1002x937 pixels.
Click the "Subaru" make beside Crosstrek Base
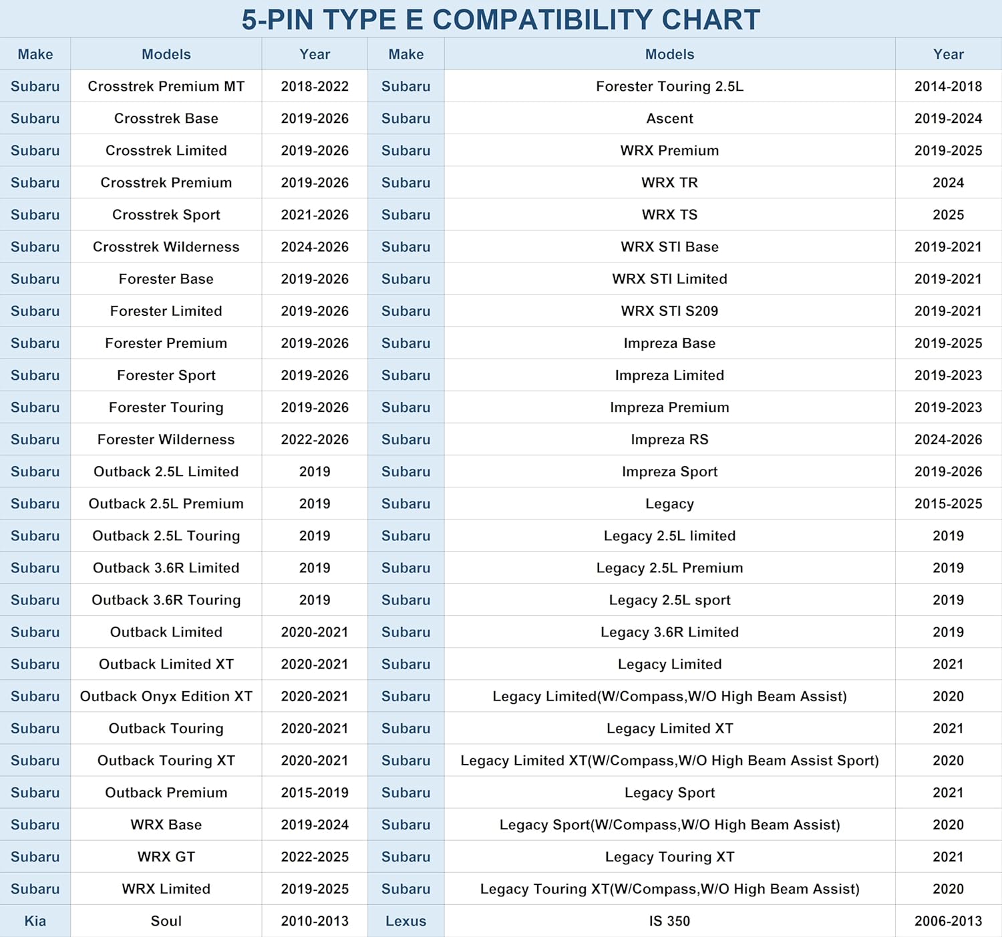point(35,118)
